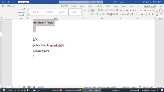
Task: Open the Insert (إدراج) tab
Action: (x=138, y=6)
